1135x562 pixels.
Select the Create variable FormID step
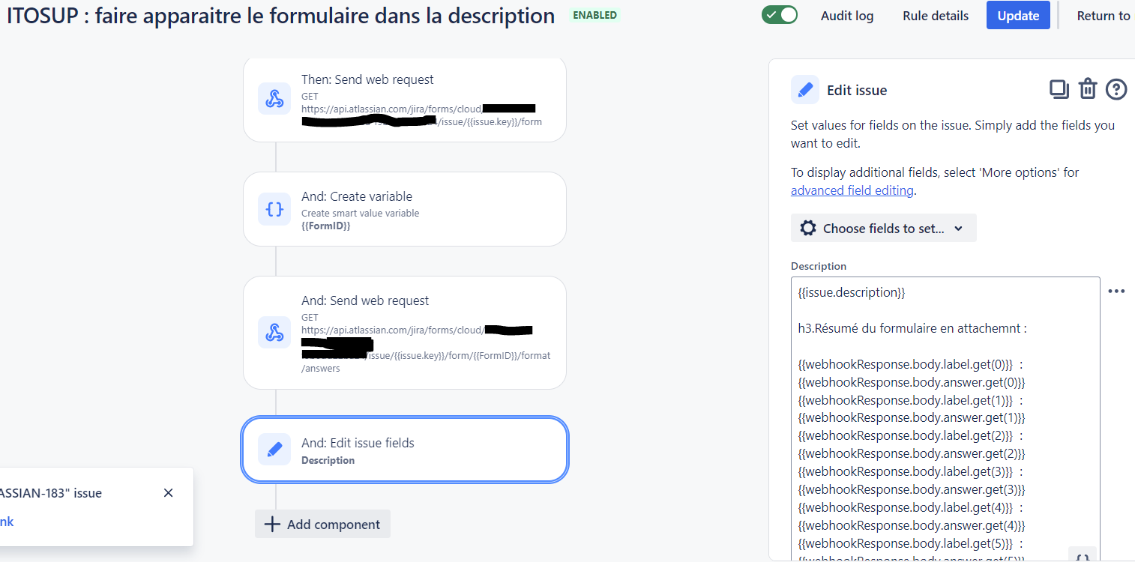tap(405, 209)
